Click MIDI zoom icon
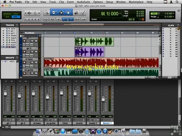Screen dimensions: 182x136 point(35,13)
